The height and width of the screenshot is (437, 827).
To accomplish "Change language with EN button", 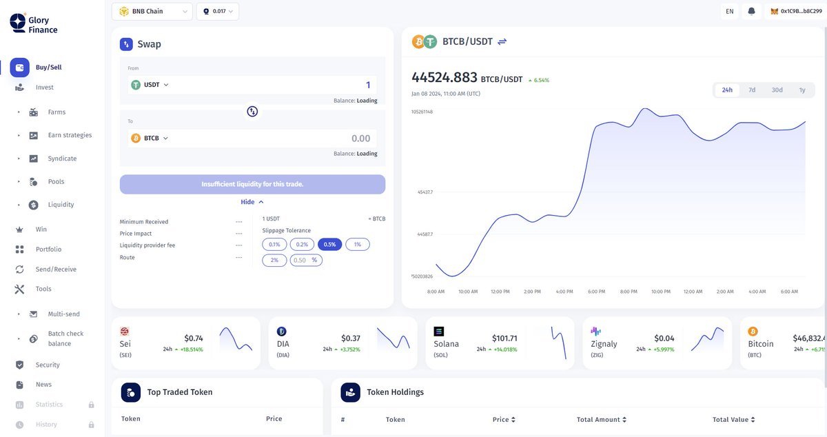I will tap(729, 11).
